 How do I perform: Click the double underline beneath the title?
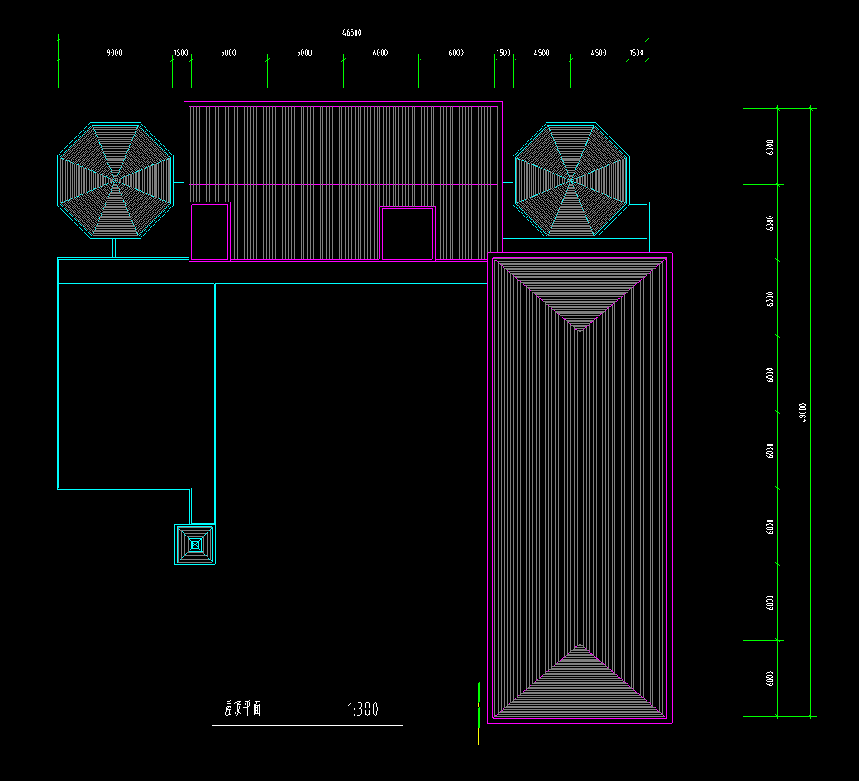[308, 723]
